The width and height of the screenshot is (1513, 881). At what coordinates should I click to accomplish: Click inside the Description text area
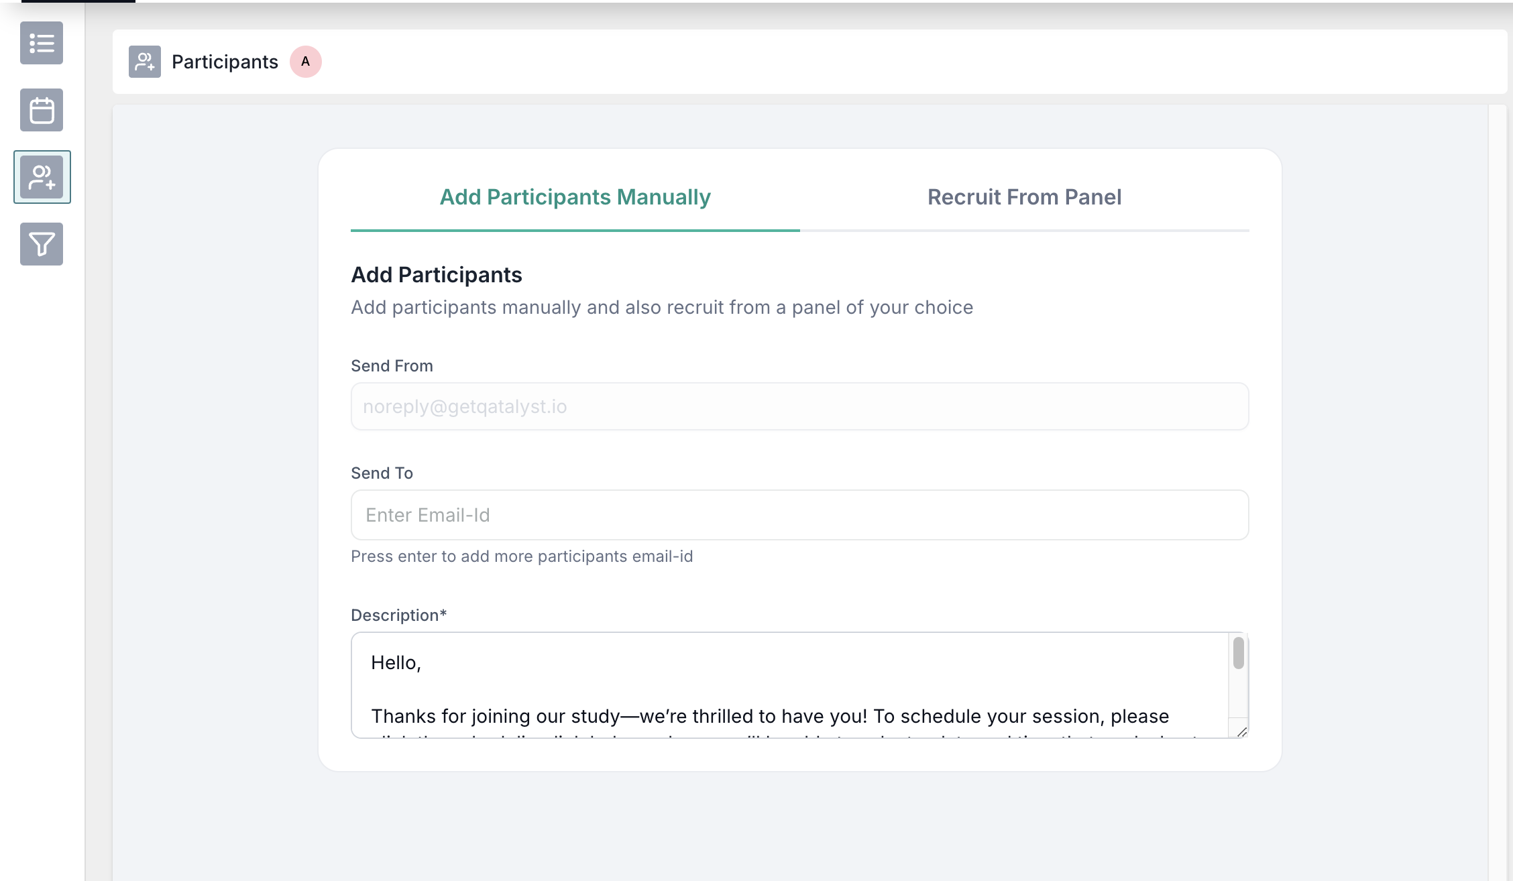tap(791, 685)
